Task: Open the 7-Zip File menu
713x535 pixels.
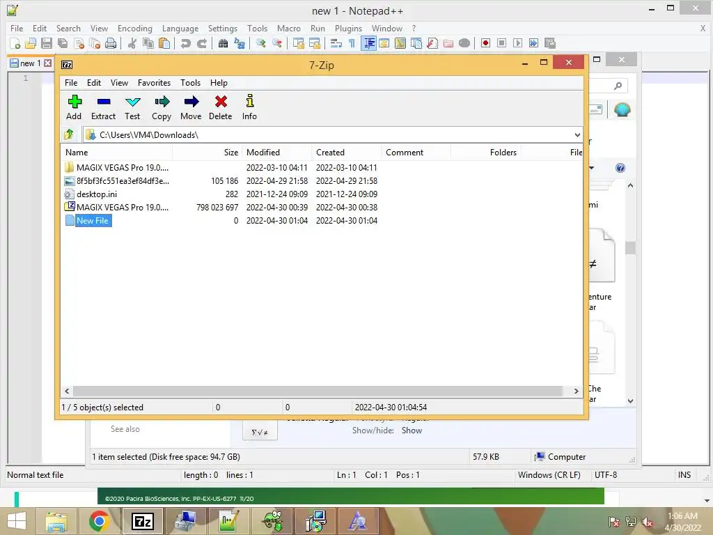Action: [71, 83]
